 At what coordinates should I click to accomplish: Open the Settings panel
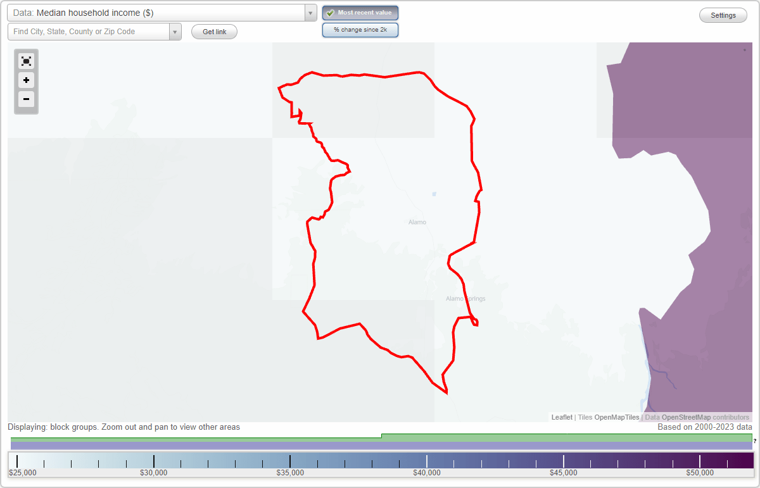[x=723, y=15]
